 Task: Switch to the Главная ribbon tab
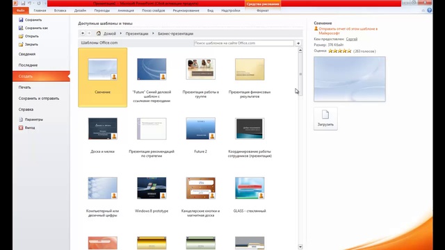tap(40, 10)
